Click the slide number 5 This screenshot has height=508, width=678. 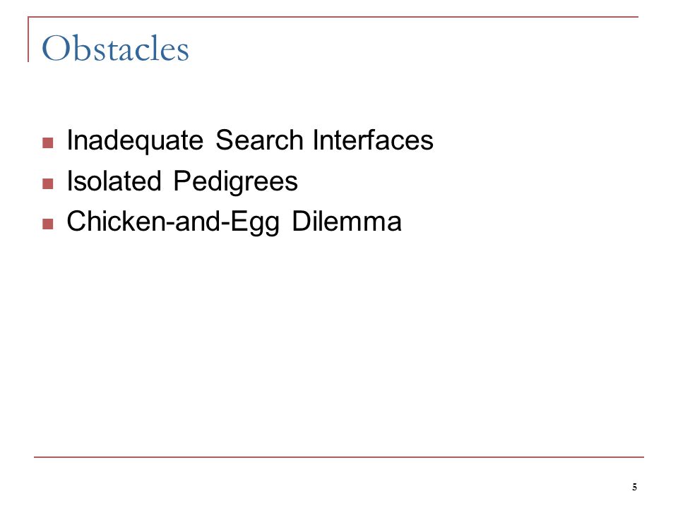click(x=634, y=487)
